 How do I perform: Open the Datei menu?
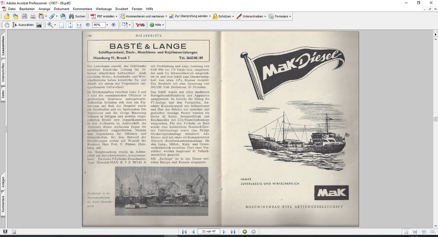point(12,9)
